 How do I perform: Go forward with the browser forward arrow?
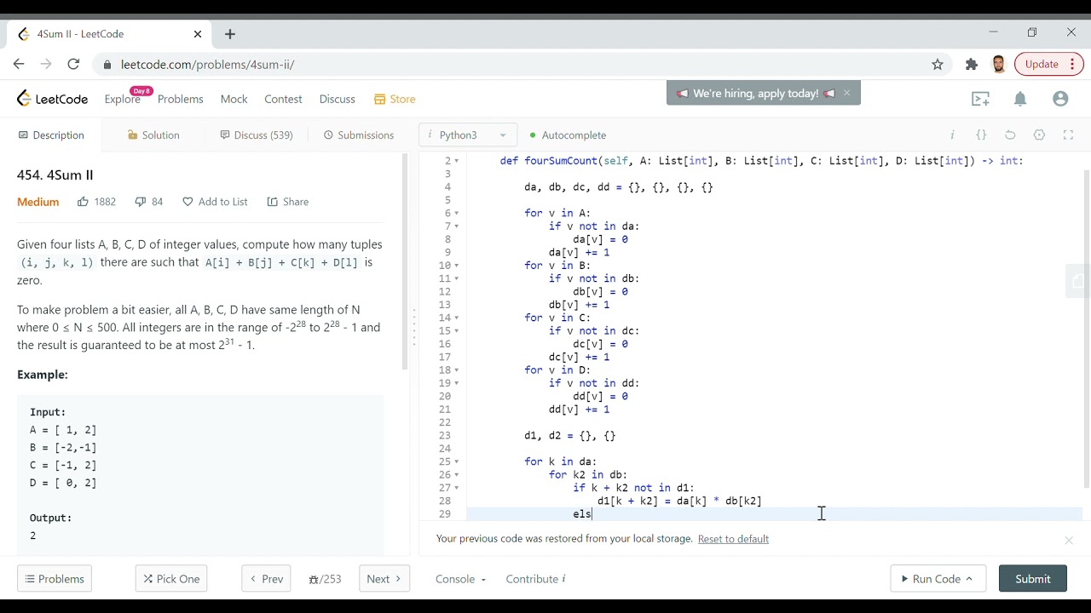coord(46,64)
